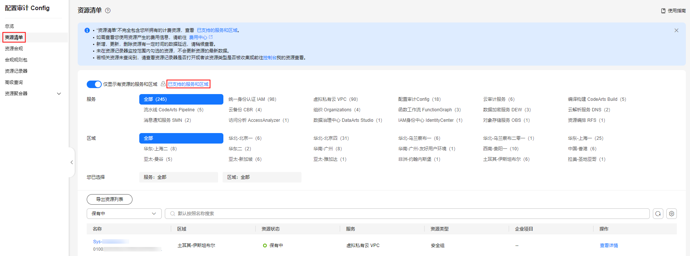
Task: Select 资源清单 in sidebar
Action: pyautogui.click(x=14, y=37)
